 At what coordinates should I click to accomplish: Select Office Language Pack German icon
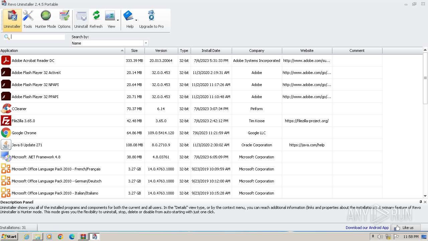[6, 181]
